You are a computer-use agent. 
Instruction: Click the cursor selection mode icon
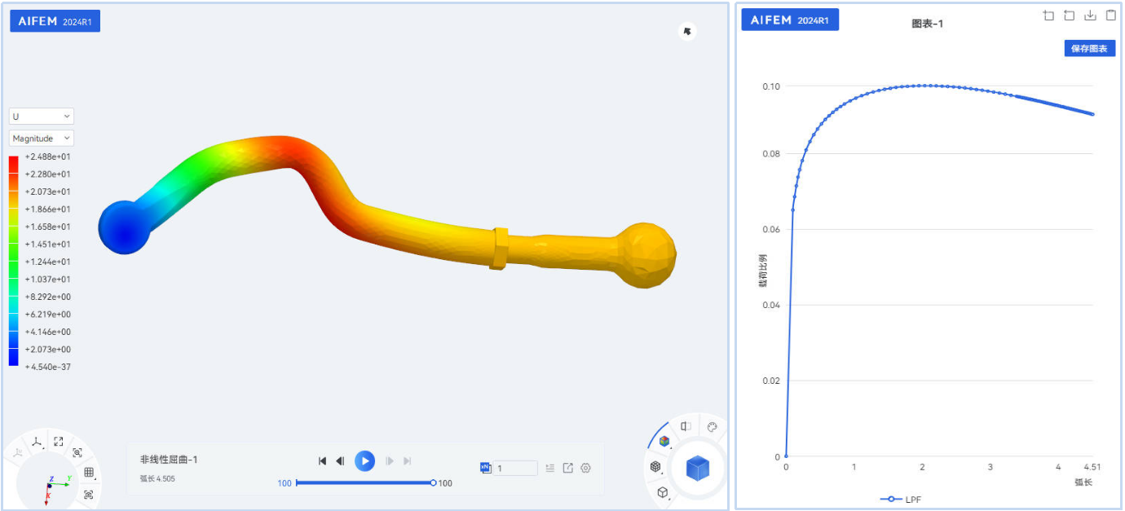click(687, 31)
